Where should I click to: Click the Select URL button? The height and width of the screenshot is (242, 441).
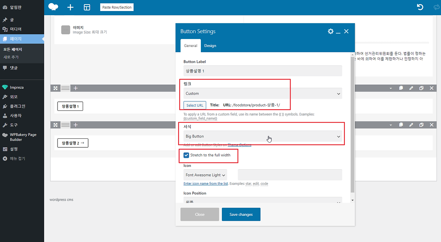195,105
